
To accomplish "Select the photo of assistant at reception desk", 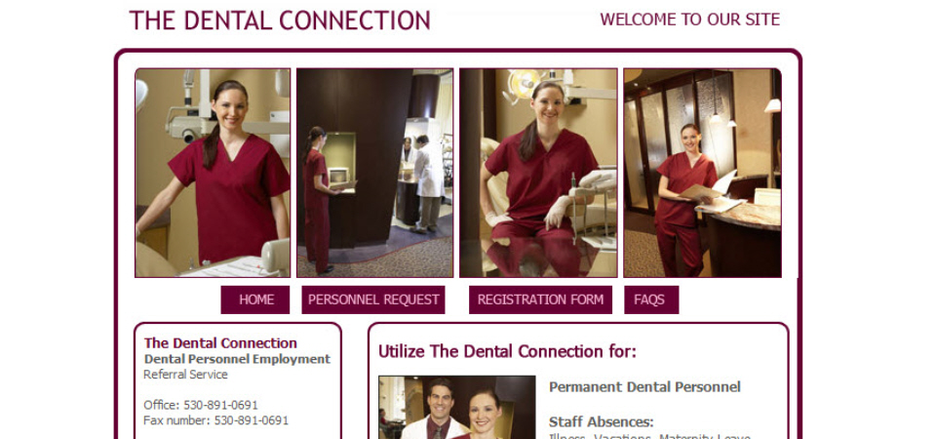I will coord(703,173).
